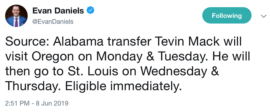Open the 2:51 PM - 8 Jun 2019 timestamp
Viewport: 270px width, 112px height.
coord(37,103)
